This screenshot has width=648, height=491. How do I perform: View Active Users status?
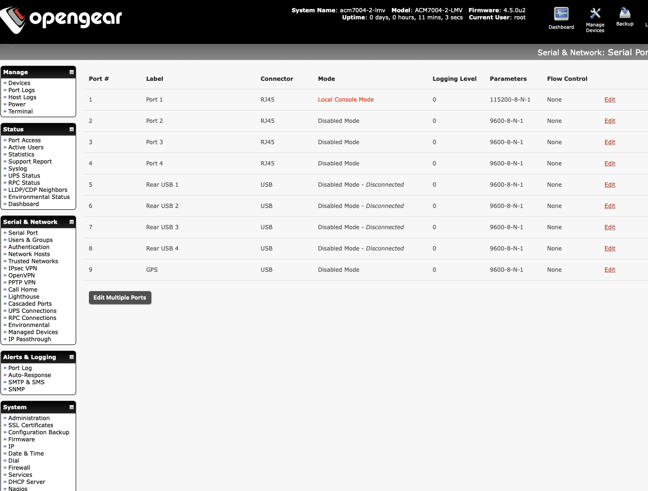point(26,147)
